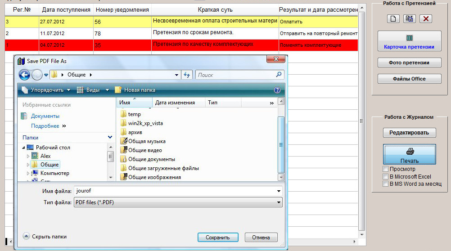Image resolution: width=451 pixels, height=251 pixels.
Task: Click Отмена in Save dialog
Action: pos(261,238)
